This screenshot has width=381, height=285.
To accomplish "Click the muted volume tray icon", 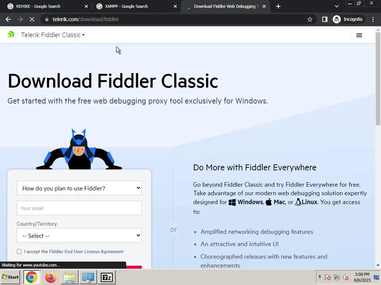I will [345, 277].
